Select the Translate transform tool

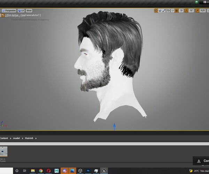(x=156, y=11)
